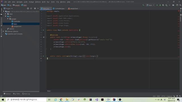The width and height of the screenshot is (182, 102).
Task: Click the locate/scroll from source target icon
Action: pos(28,8)
